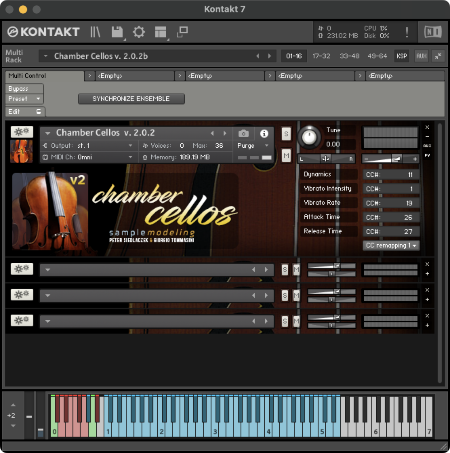Switch to rack page 17-32

coord(321,56)
